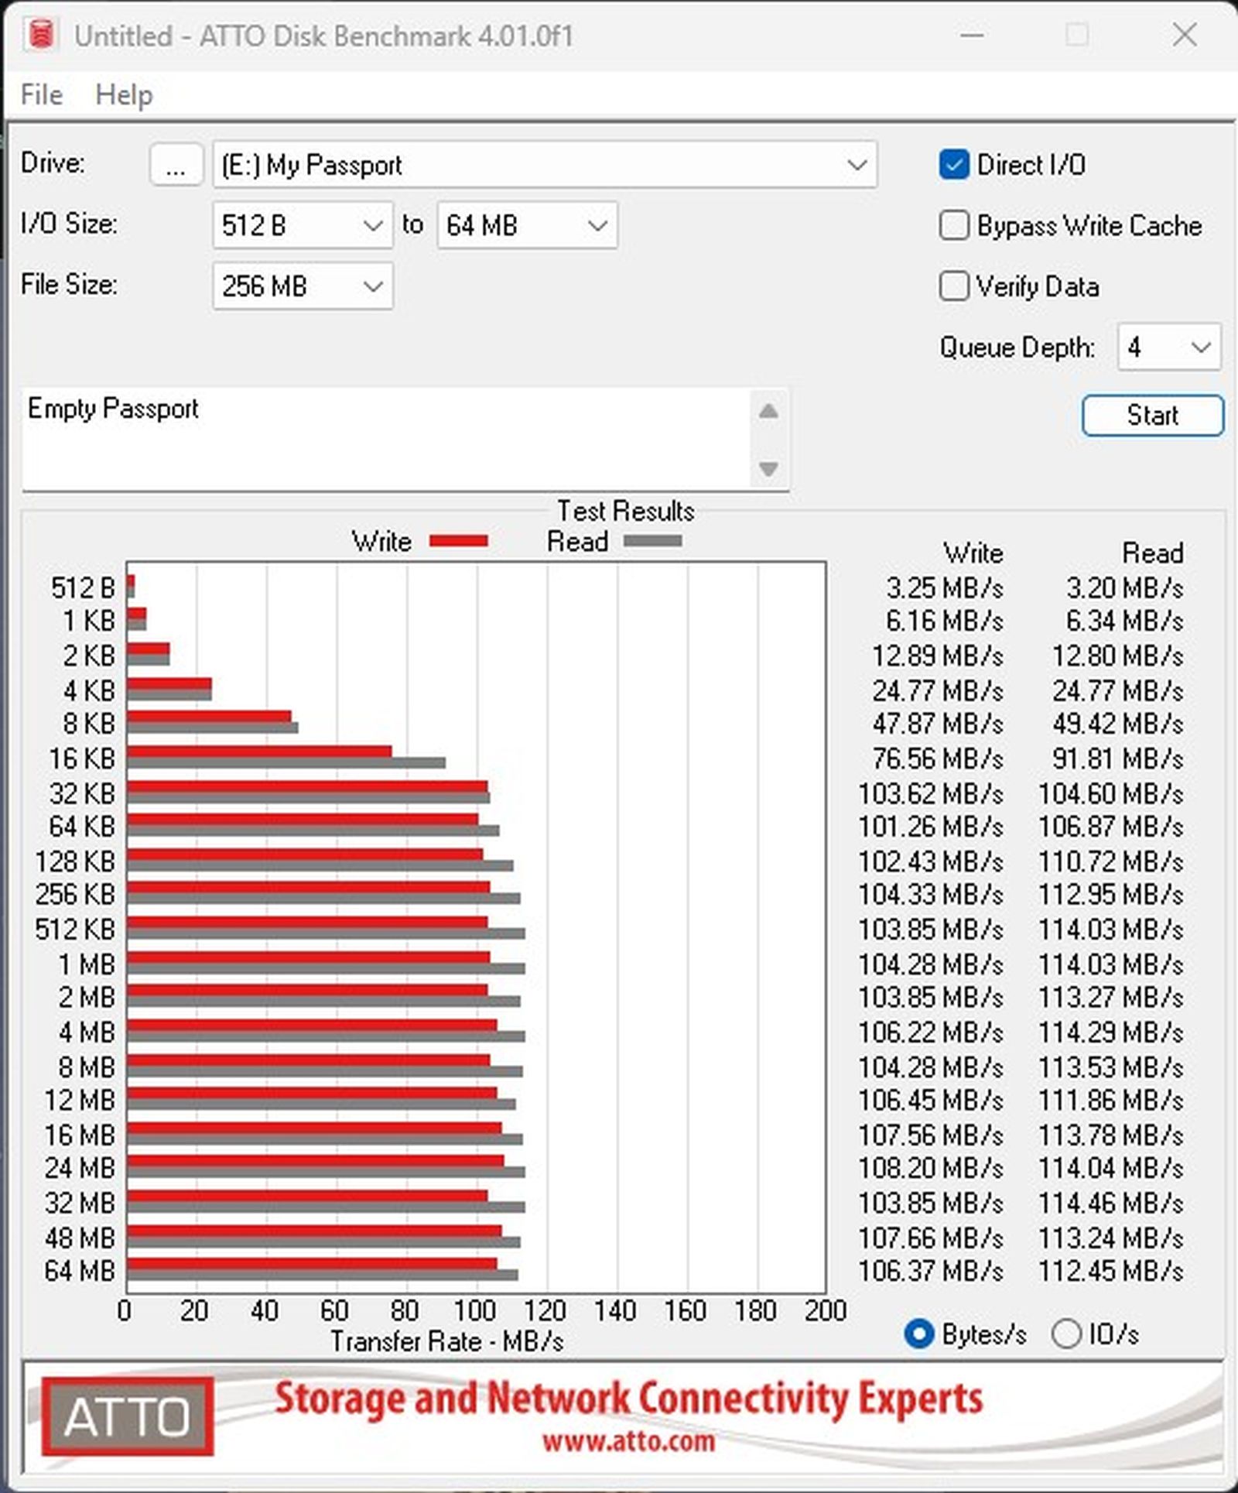Click the description box scroll up arrow

(x=768, y=411)
